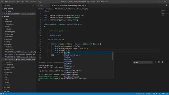This screenshot has width=169, height=95.
Task: Expand the node_modules folder
Action: coord(10,67)
